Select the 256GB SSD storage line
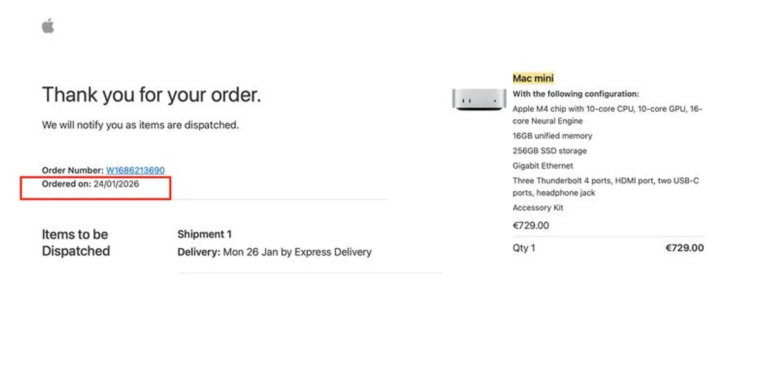The image size is (776, 375). tap(550, 151)
